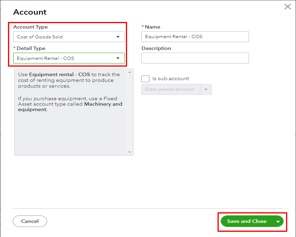Click the Is sub-account label text
The width and height of the screenshot is (296, 237).
171,79
